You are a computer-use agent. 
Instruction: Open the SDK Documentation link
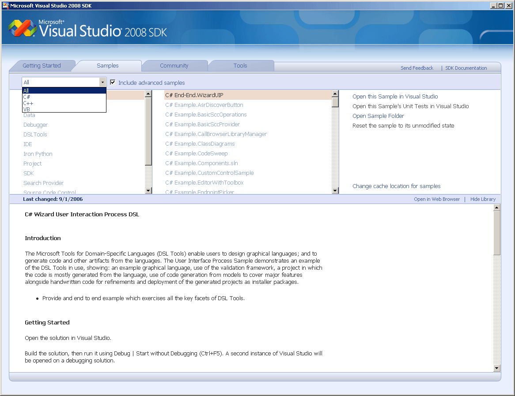(466, 68)
